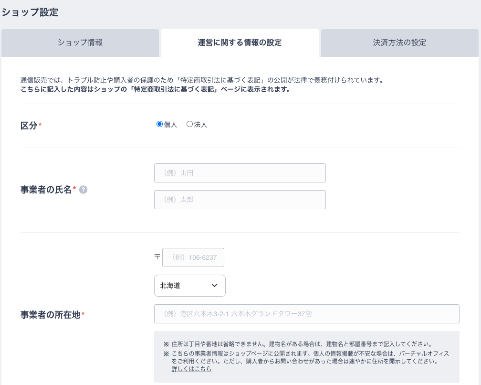Switch to the ショップ情報 tab
This screenshot has width=481, height=385.
click(80, 43)
